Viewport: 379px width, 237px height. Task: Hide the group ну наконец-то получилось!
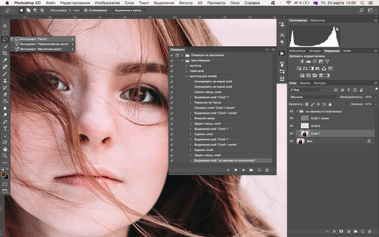click(291, 111)
